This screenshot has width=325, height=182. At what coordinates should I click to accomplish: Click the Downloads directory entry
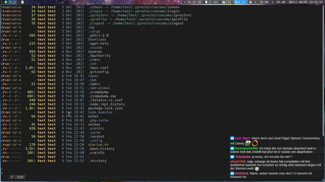point(97,40)
